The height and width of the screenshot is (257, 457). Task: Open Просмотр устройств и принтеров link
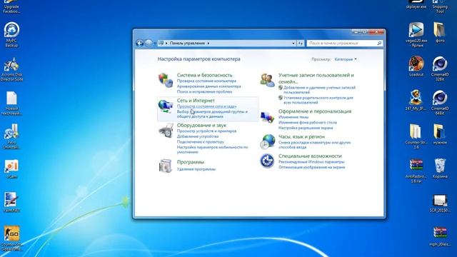[x=206, y=131]
